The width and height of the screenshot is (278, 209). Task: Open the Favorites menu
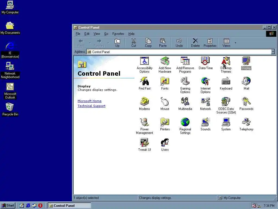118,34
